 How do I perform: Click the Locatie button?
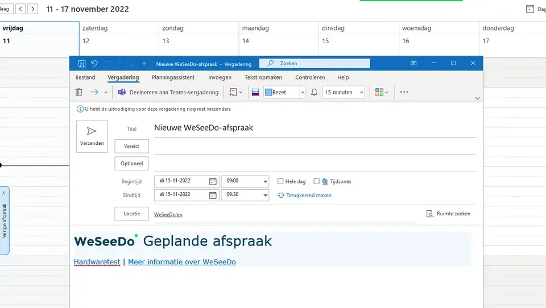[131, 214]
